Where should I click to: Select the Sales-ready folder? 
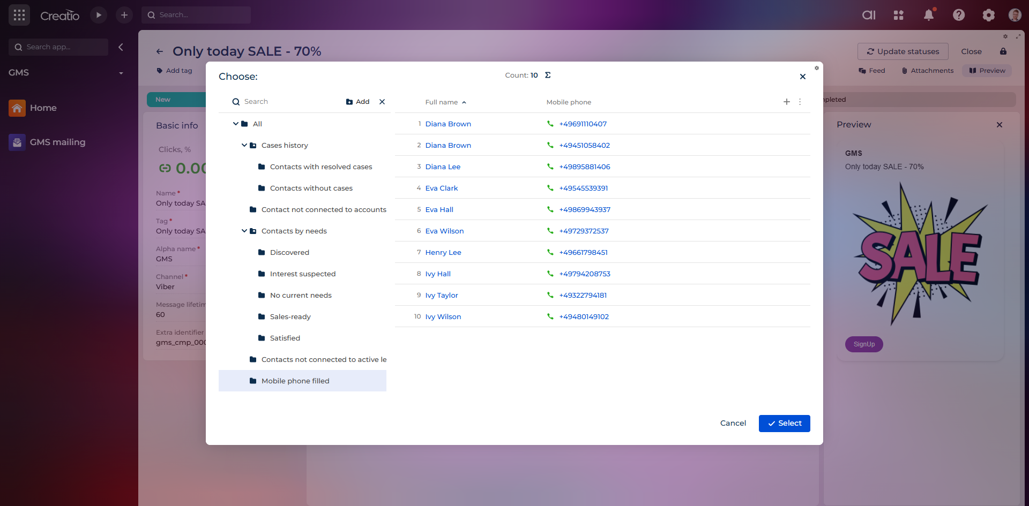coord(290,316)
